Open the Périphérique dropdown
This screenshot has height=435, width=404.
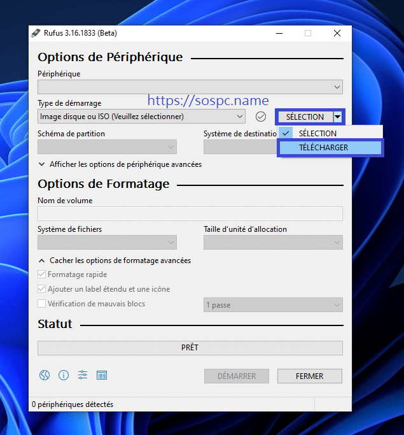coord(190,87)
